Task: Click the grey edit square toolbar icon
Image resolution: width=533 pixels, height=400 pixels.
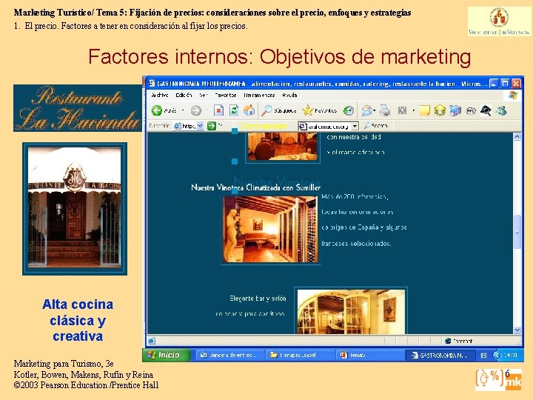Action: coord(402,110)
